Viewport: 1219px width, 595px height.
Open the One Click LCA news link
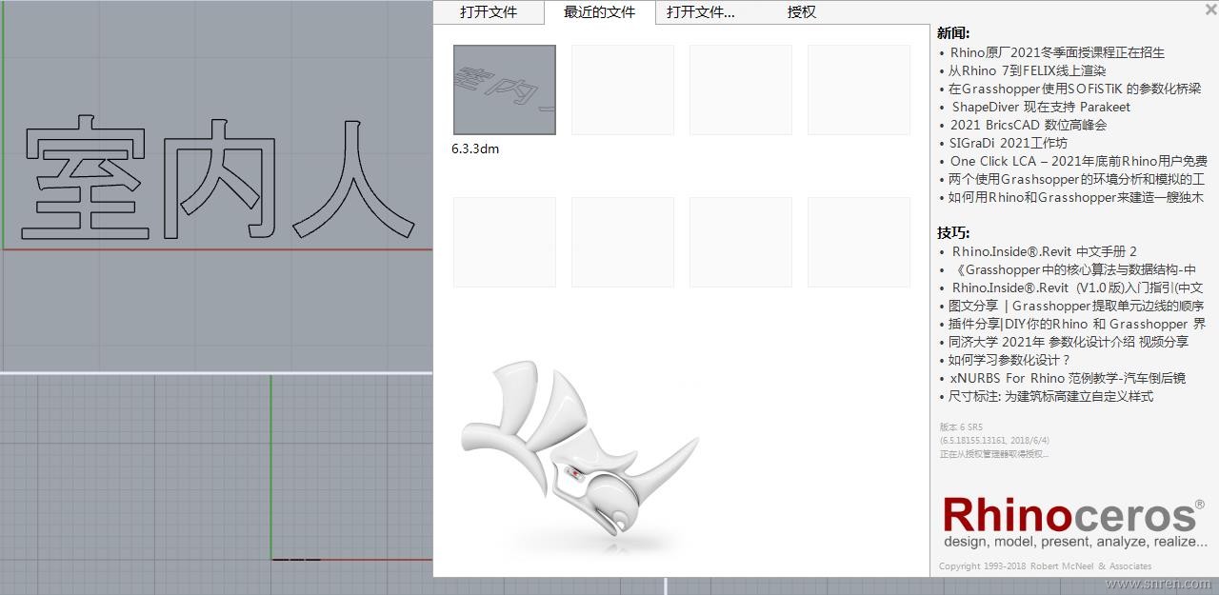point(1078,161)
